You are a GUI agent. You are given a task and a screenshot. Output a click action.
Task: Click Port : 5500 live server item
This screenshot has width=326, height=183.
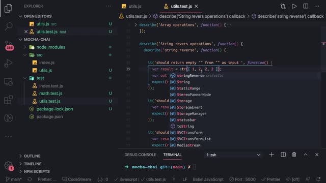pos(242,179)
